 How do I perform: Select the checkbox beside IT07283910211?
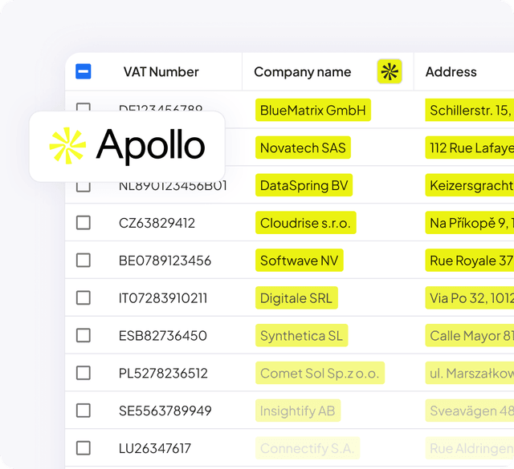point(84,297)
